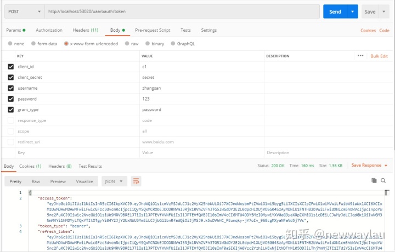Copy response using the copy icon
Viewport: 395px width, 252px height.
point(374,180)
